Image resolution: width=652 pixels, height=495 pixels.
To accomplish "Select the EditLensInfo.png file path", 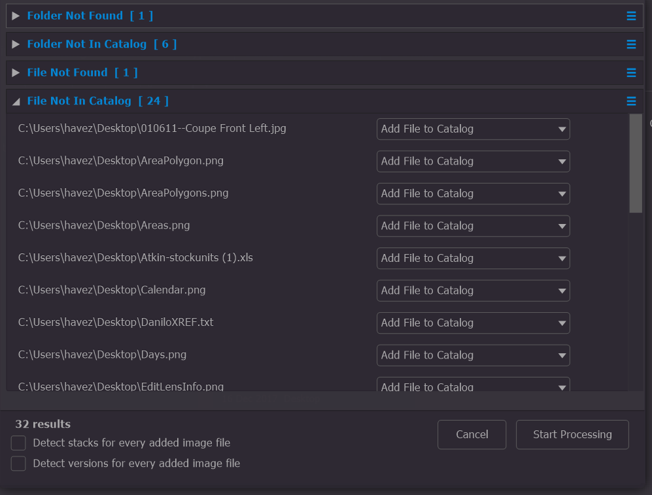I will click(x=121, y=387).
